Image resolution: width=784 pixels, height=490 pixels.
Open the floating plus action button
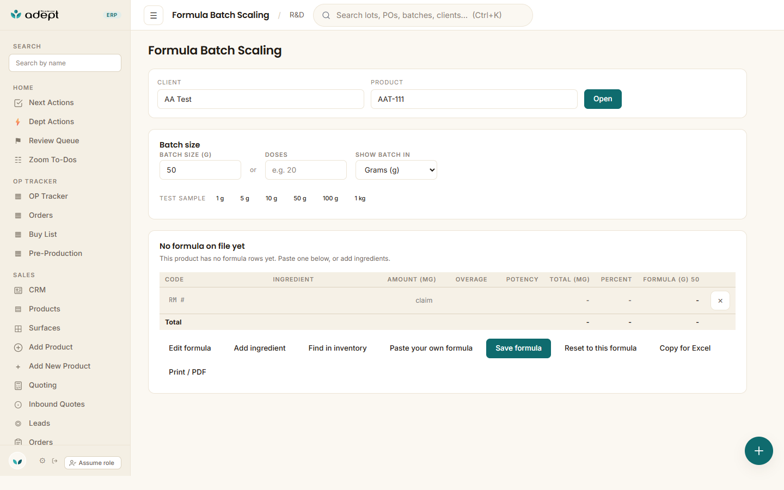[759, 451]
